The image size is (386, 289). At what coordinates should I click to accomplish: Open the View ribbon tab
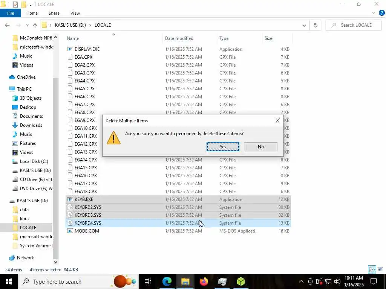(75, 13)
